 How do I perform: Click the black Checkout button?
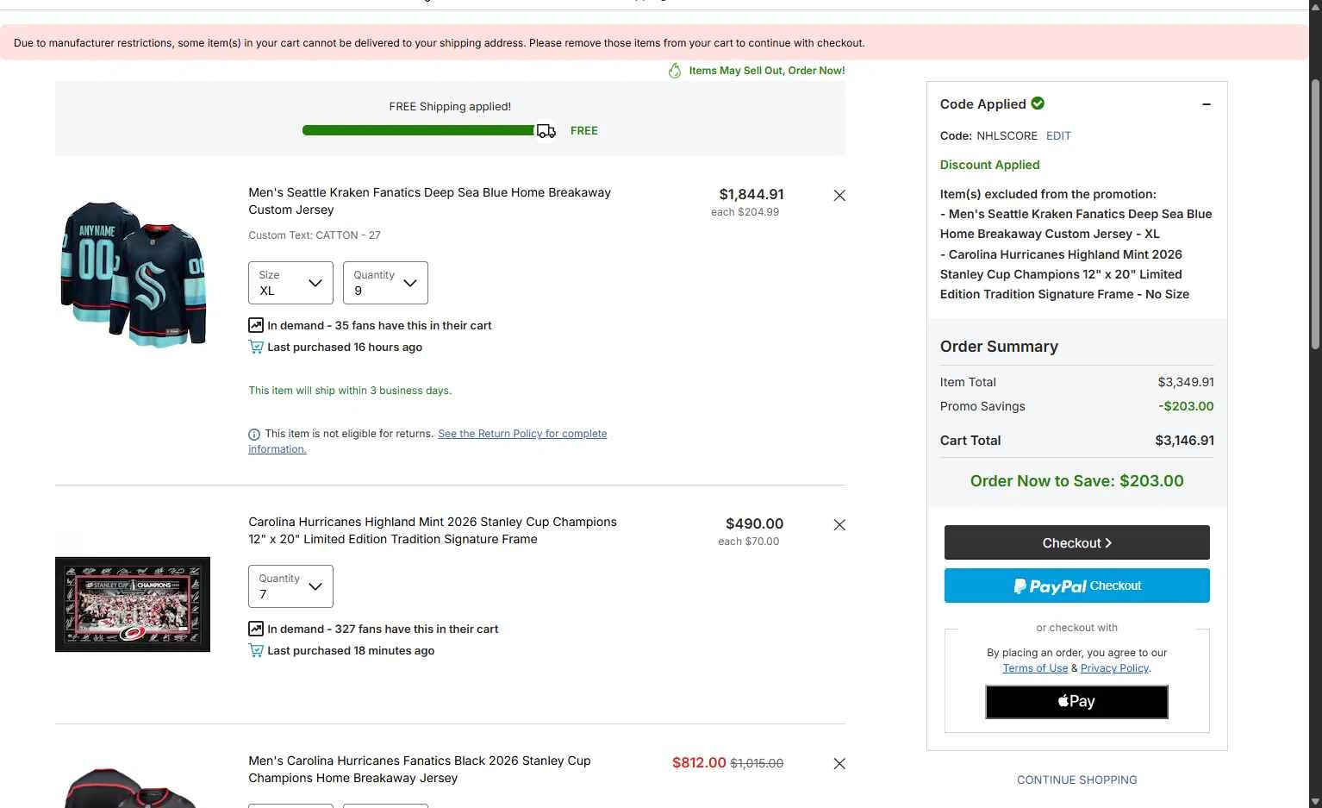1077,542
